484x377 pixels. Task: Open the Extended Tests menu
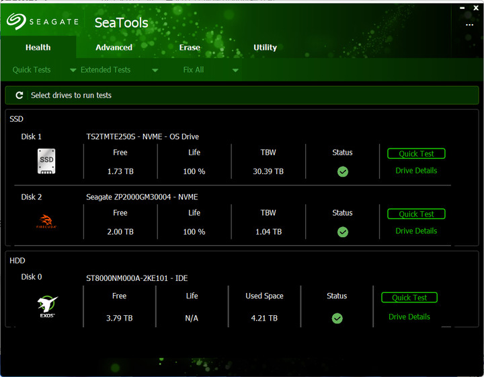[x=106, y=70]
